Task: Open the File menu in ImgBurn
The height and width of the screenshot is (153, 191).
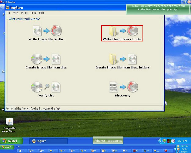Action: coord(9,13)
